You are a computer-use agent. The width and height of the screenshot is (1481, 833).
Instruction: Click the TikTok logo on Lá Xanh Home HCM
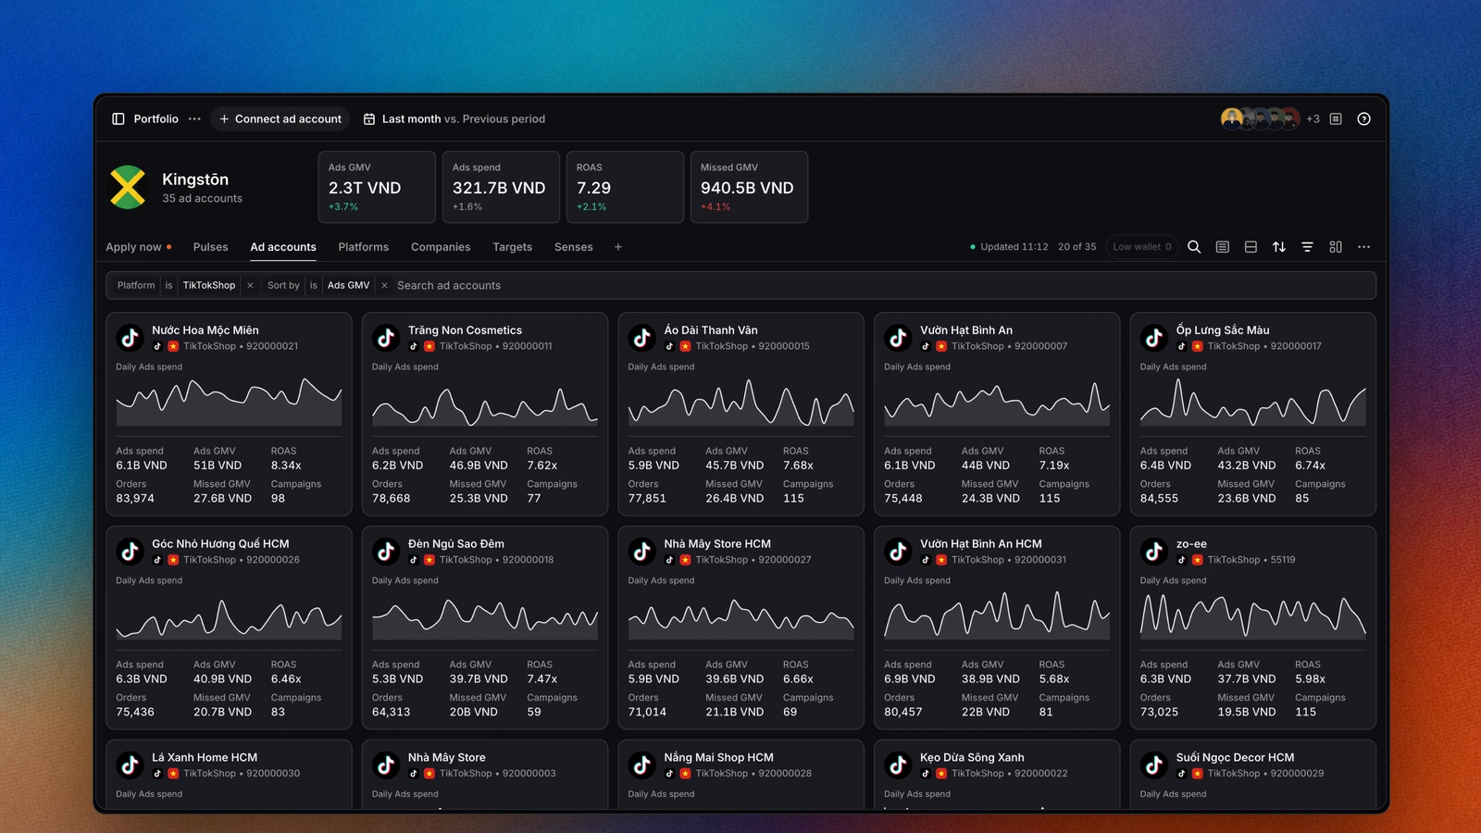(130, 765)
